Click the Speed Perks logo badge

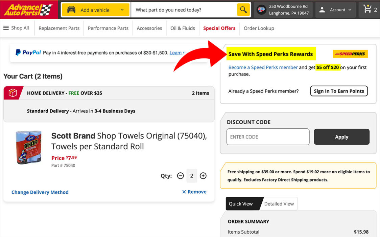click(x=350, y=54)
